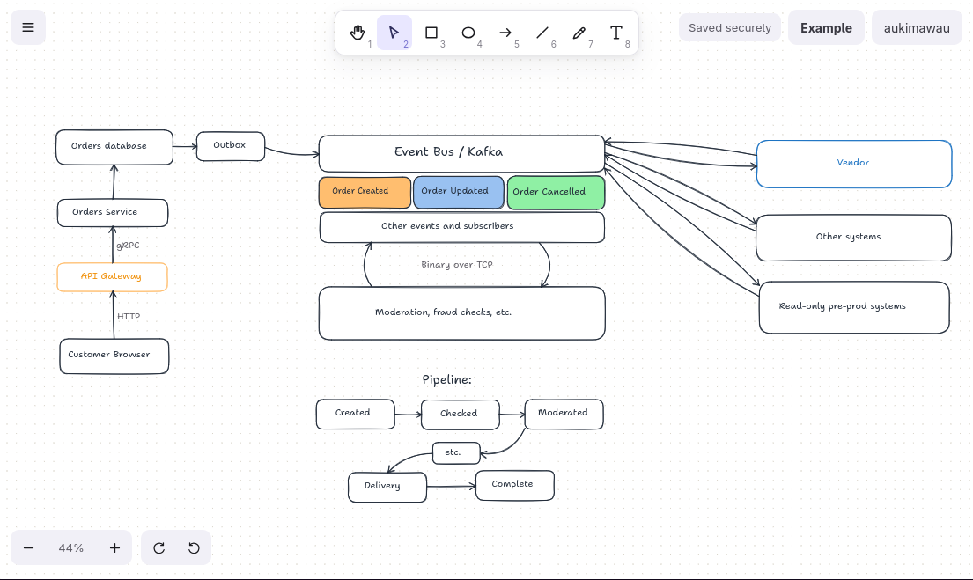Select the Orders Service box
The width and height of the screenshot is (973, 580).
coord(113,213)
